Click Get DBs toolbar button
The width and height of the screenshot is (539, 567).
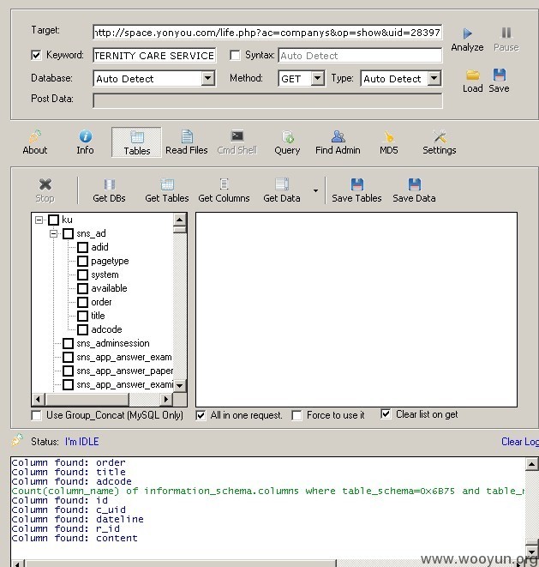coord(109,190)
